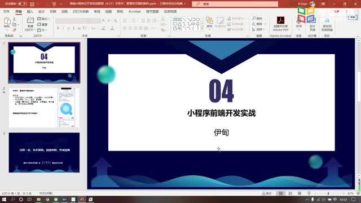
Task: Open the Insert ribbon tab
Action: [x=30, y=11]
